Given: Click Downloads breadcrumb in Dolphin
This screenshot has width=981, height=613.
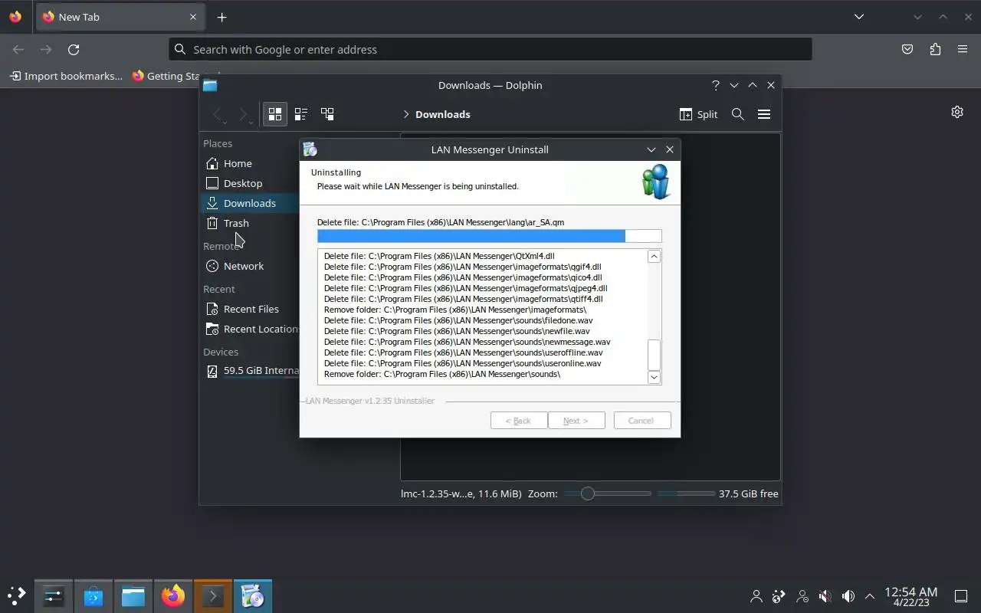Looking at the screenshot, I should point(443,114).
